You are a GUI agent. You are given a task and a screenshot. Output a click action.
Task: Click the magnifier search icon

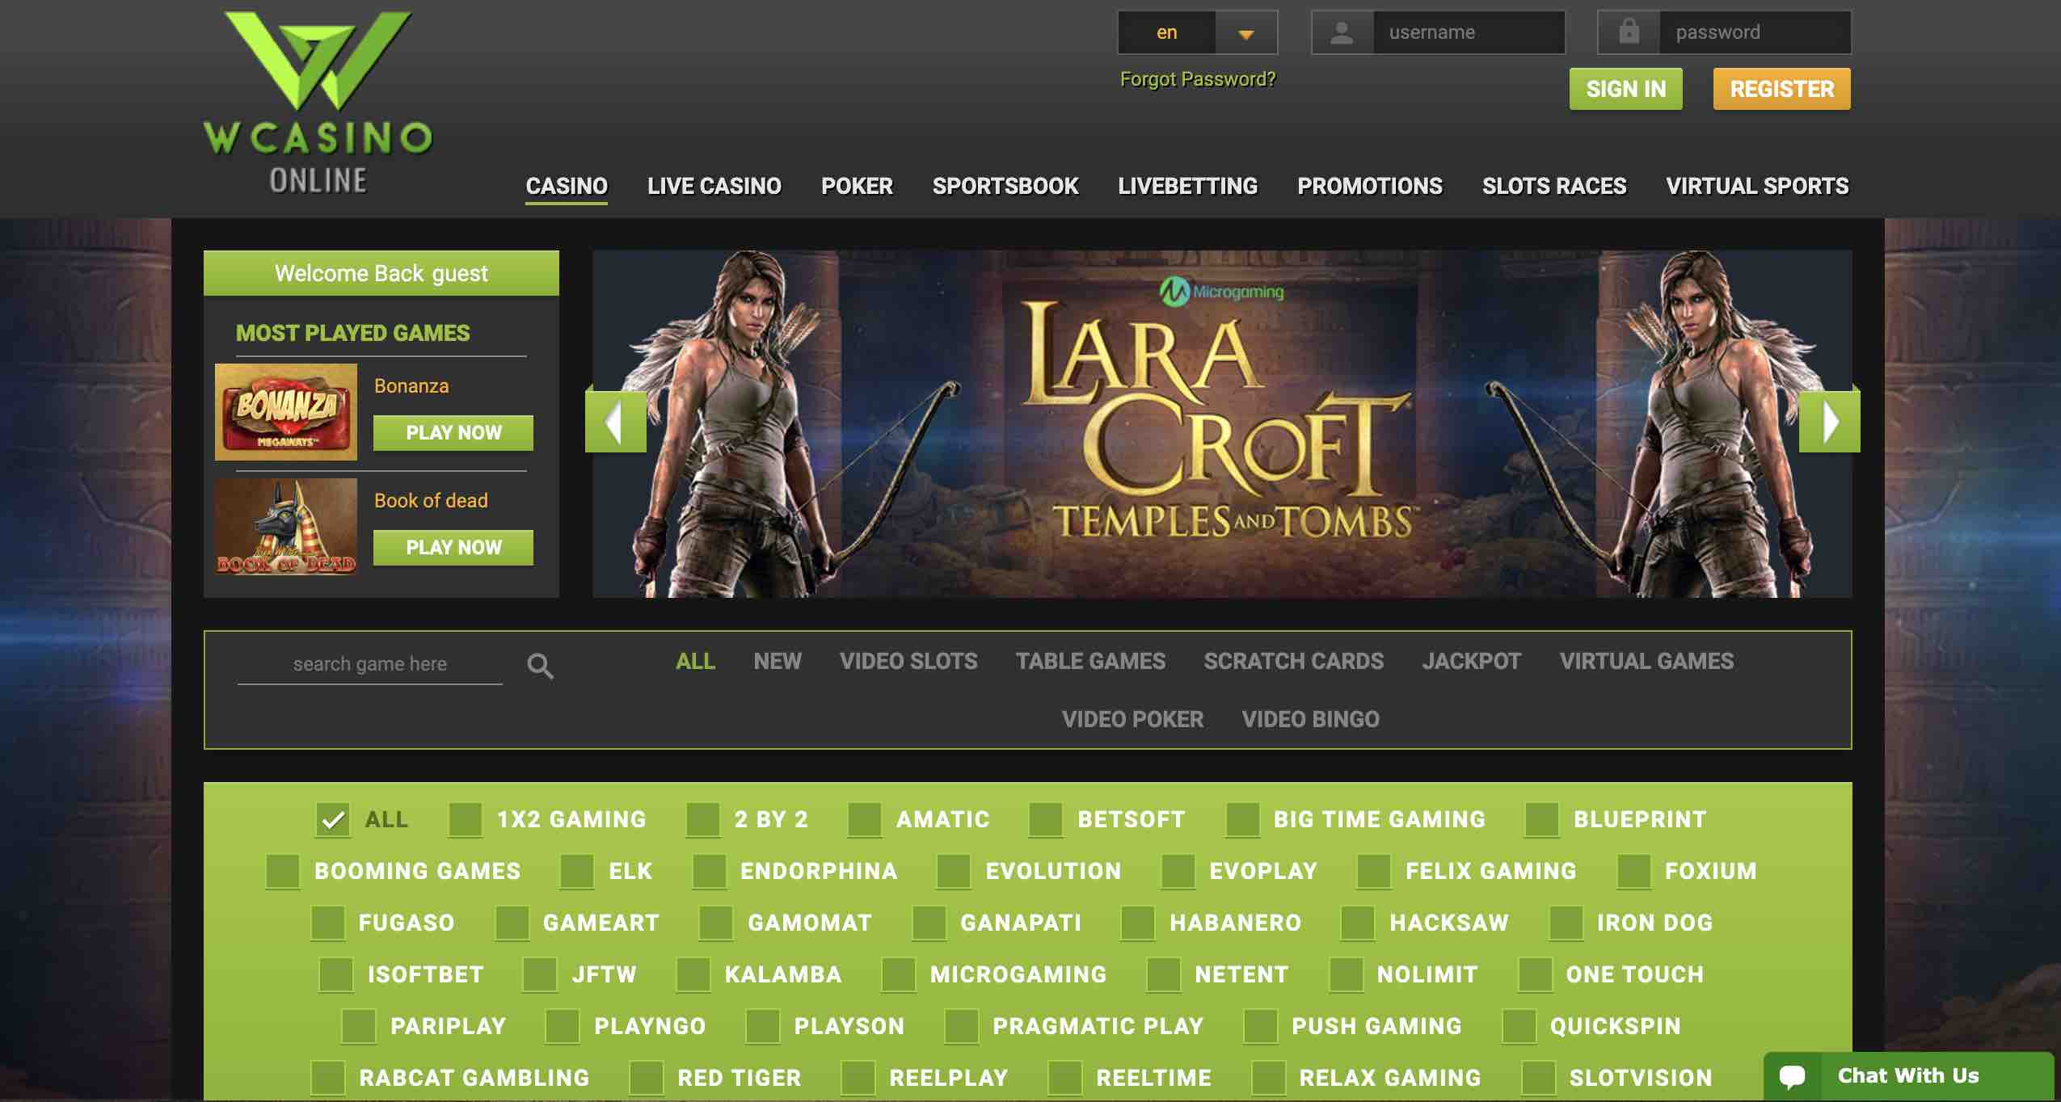point(540,666)
